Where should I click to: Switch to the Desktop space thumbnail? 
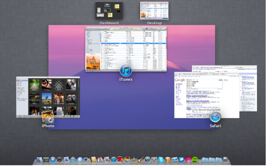pos(154,11)
